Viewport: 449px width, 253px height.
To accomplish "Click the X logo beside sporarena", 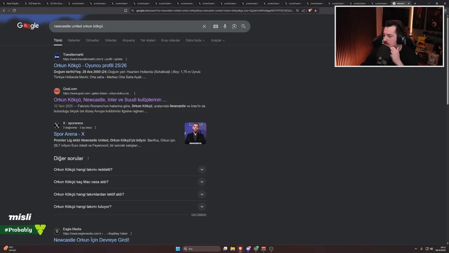I will (x=57, y=125).
